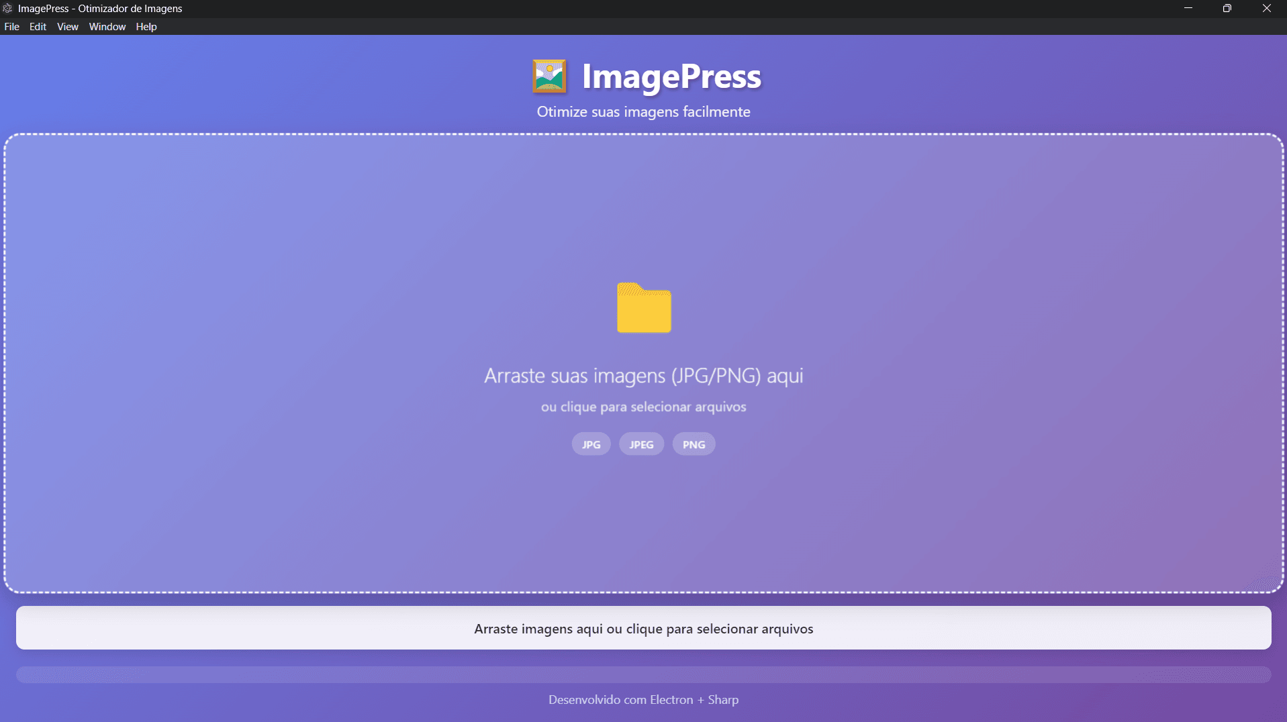Open the File menu
This screenshot has width=1287, height=722.
coord(12,27)
